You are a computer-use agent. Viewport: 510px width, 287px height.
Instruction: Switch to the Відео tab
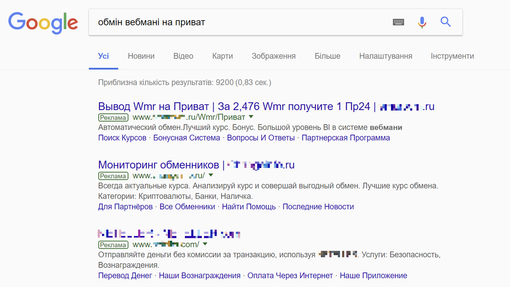tap(183, 56)
